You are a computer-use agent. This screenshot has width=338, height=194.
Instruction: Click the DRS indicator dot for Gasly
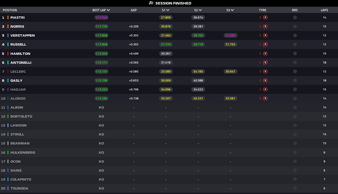point(295,80)
